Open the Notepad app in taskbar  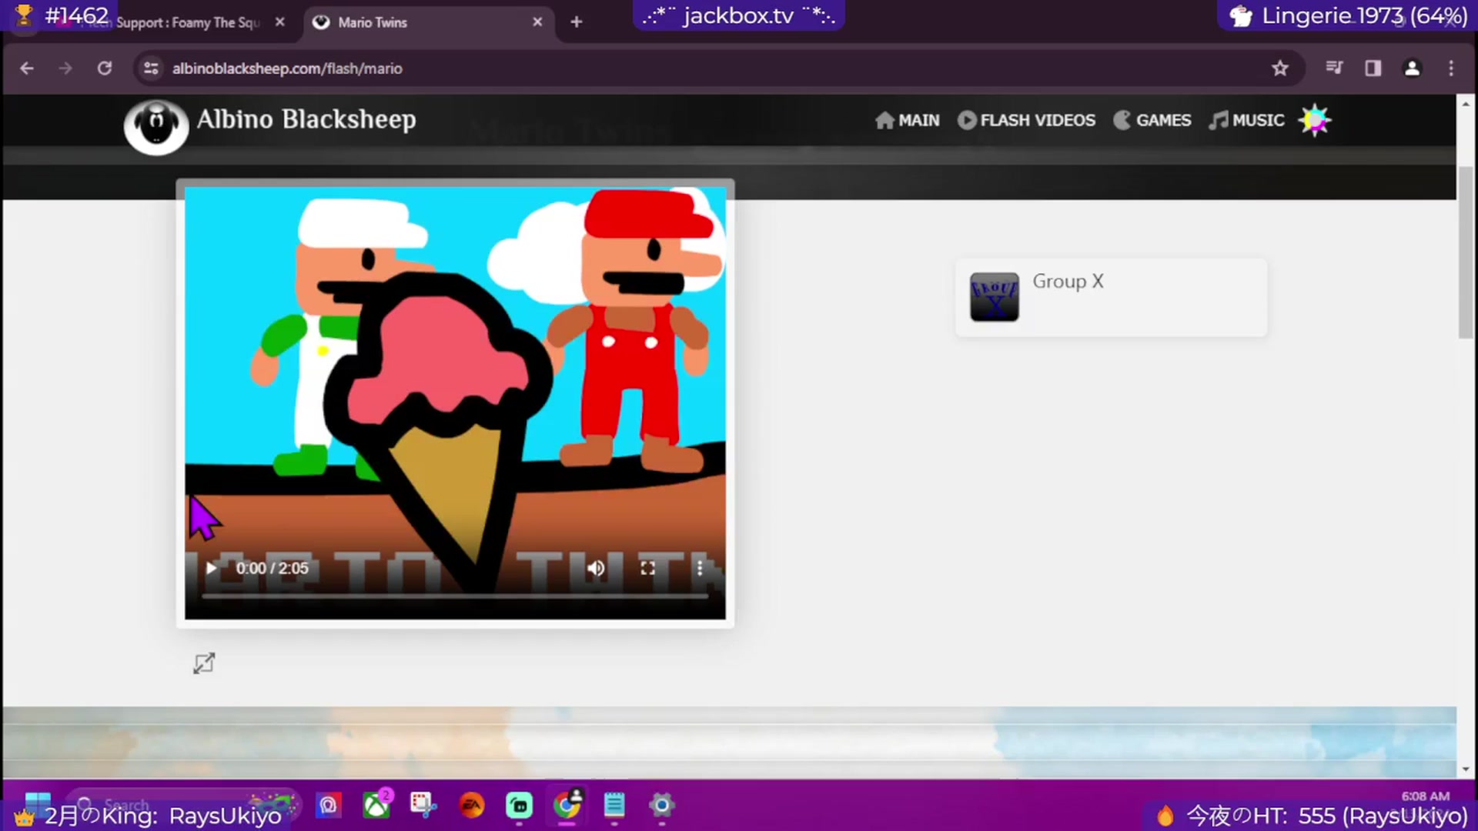coord(614,806)
